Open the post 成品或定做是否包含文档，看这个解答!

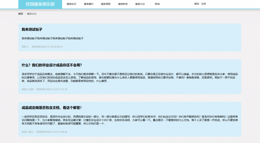pyautogui.click(x=52, y=108)
